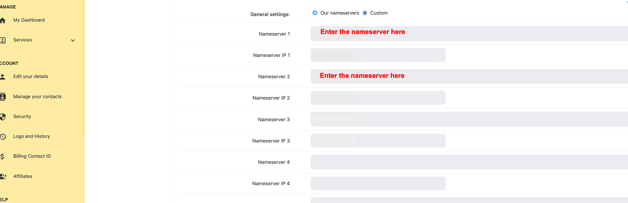Go to Logs and History
The image size is (628, 203).
[x=32, y=136]
